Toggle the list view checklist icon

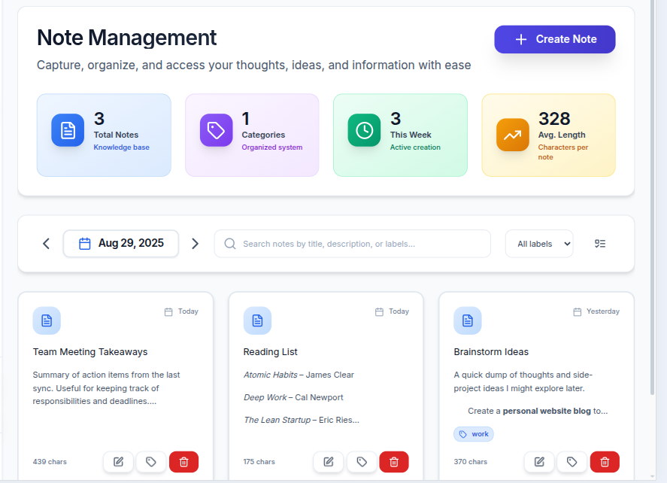point(600,244)
